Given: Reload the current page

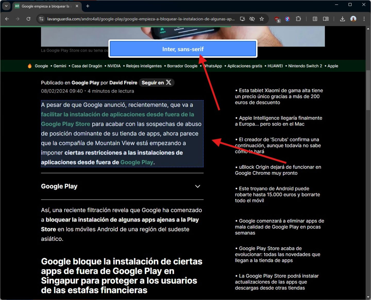Looking at the screenshot, I should (28, 19).
